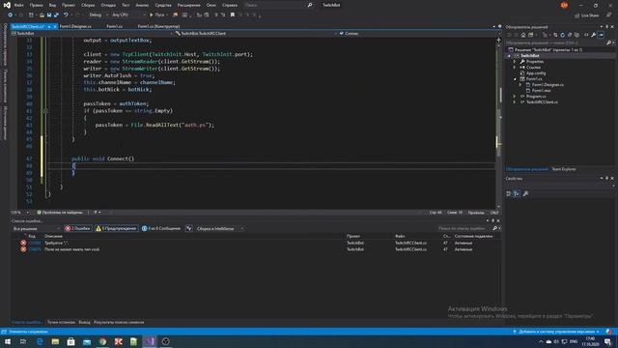The height and width of the screenshot is (348, 618).
Task: Select App.config in Solution Explorer
Action: 536,73
